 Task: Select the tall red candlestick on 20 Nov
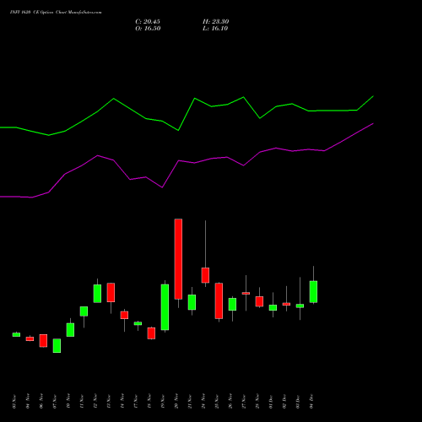(178, 259)
